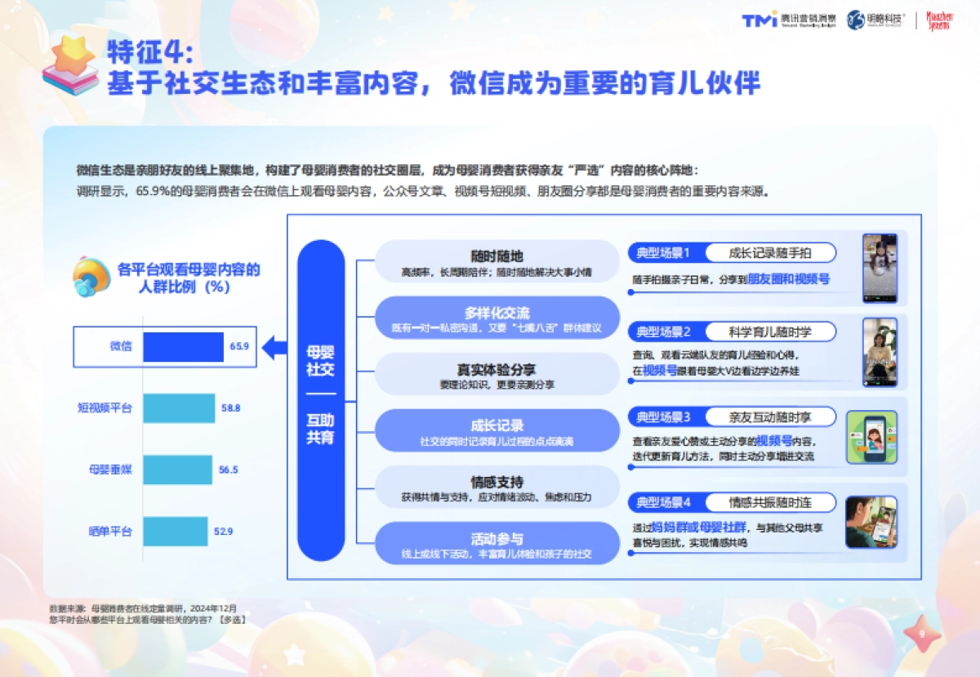Open the 视频号 highlighted link in scenario 3
Viewport: 980px width, 677px height.
coord(775,440)
